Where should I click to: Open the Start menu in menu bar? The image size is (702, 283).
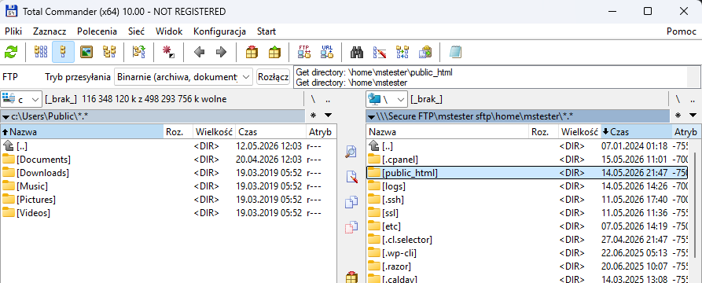(x=266, y=31)
